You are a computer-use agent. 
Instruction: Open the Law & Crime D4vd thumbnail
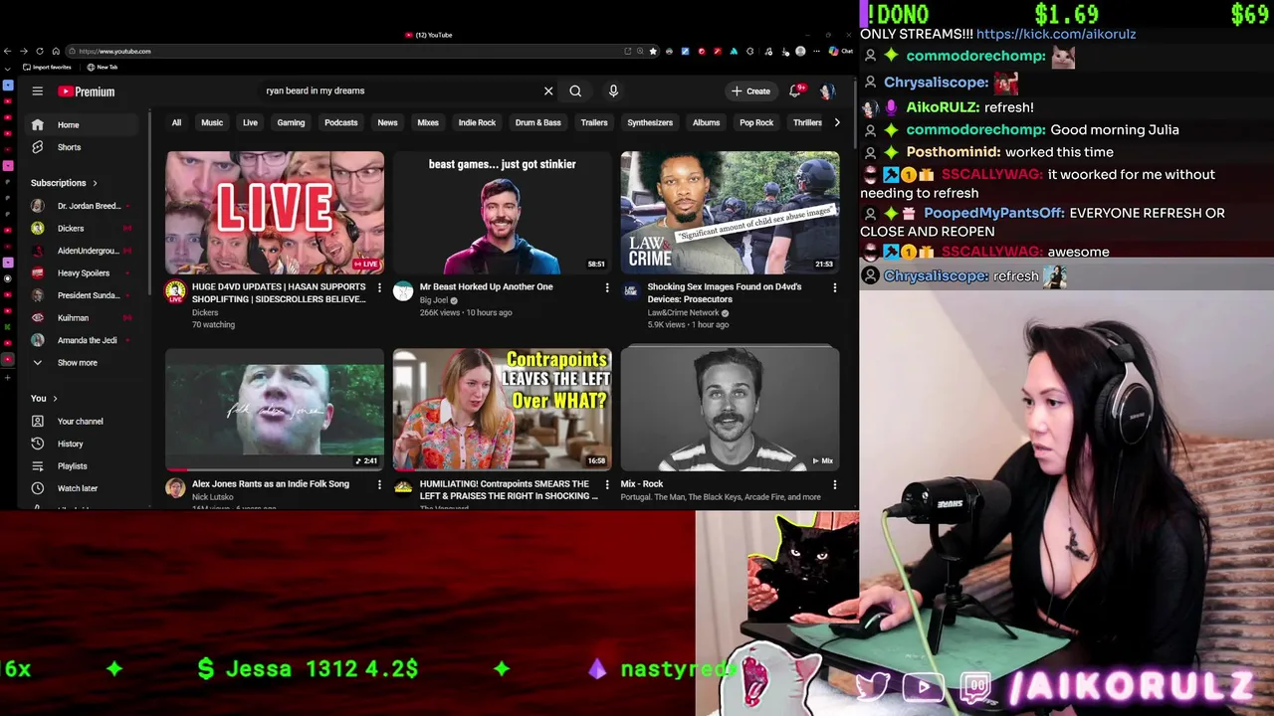(730, 213)
